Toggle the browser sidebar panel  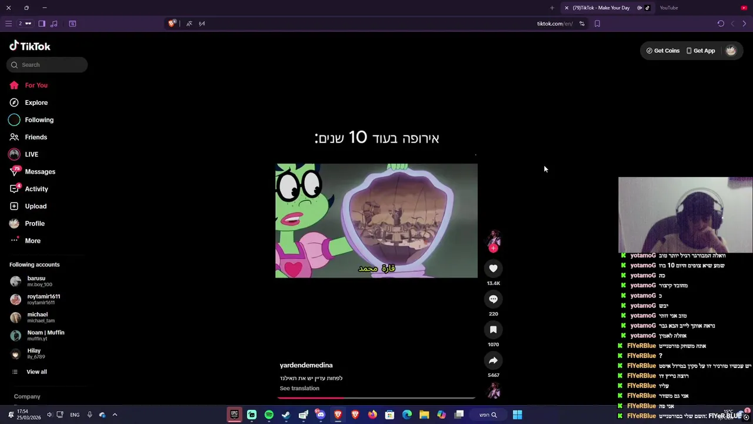pos(42,24)
